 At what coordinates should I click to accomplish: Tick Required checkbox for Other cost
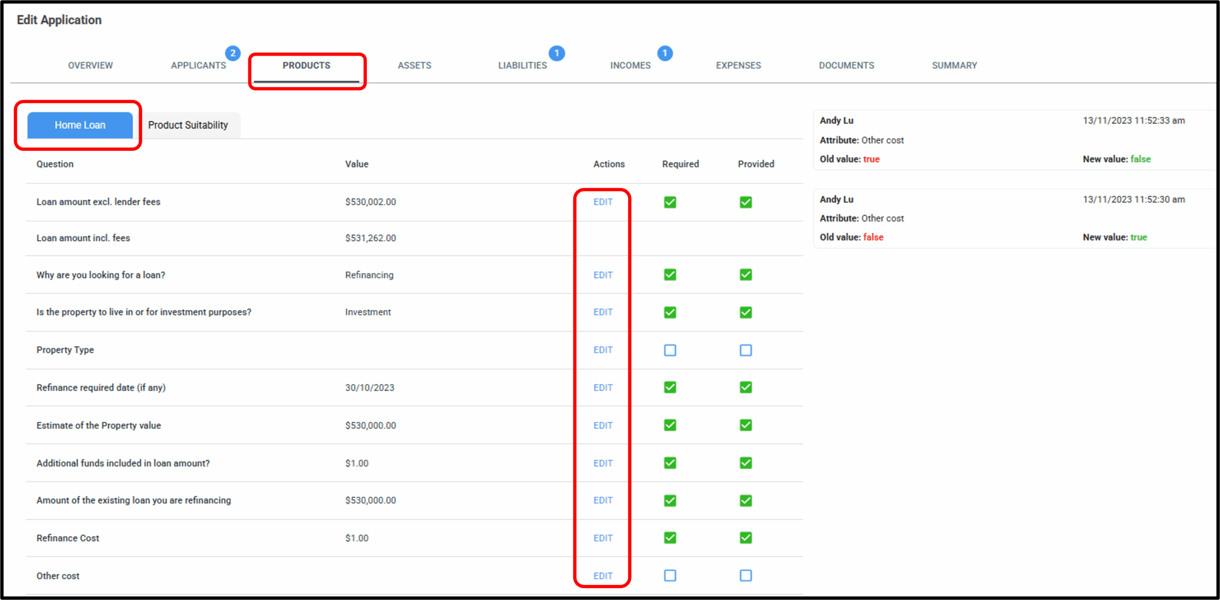click(x=670, y=576)
